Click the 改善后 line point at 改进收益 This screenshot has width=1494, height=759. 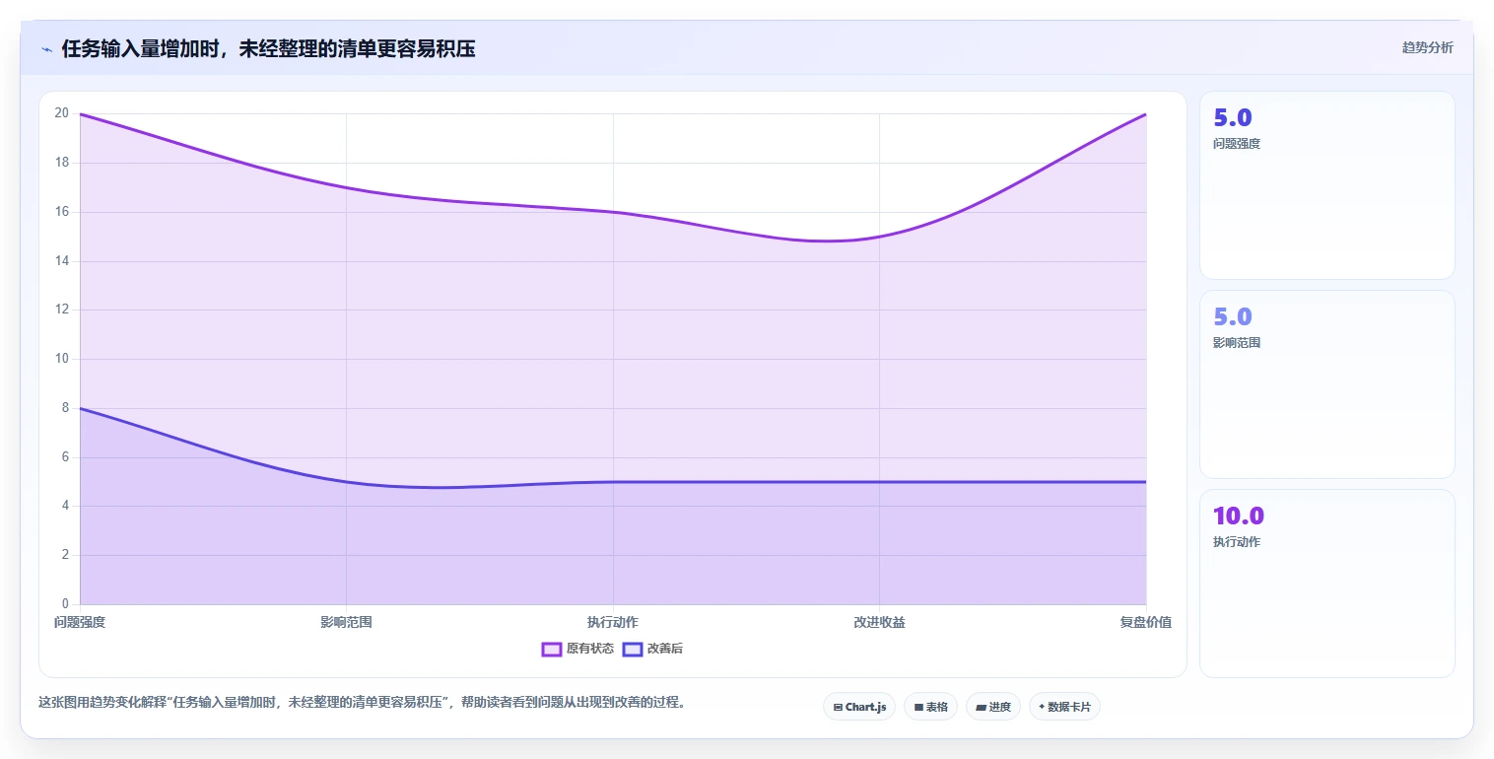tap(879, 482)
